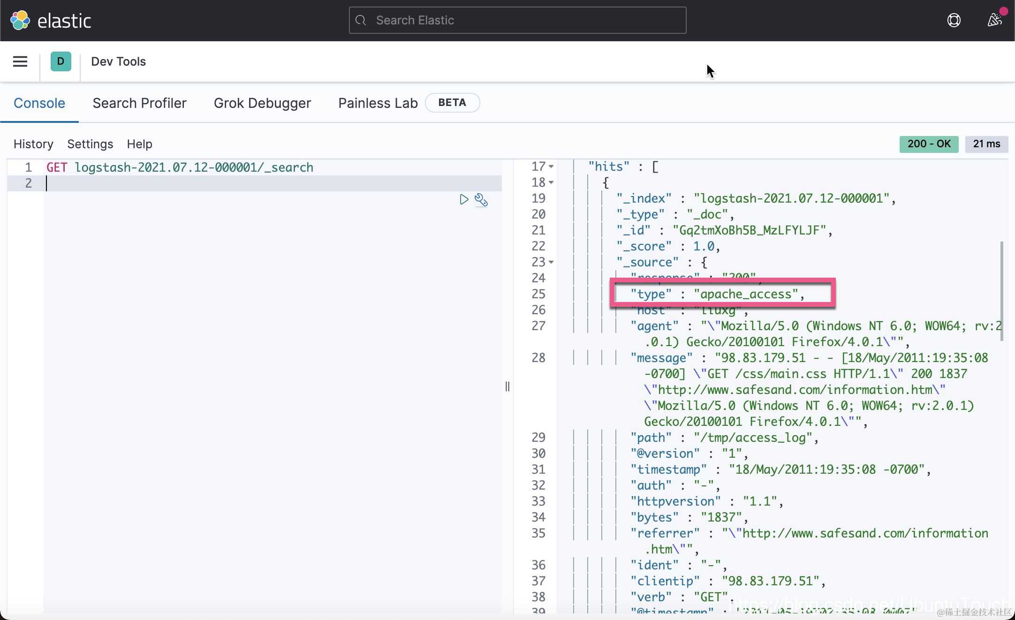The height and width of the screenshot is (620, 1015).
Task: Open the newsfeed celebration icon
Action: [x=994, y=20]
